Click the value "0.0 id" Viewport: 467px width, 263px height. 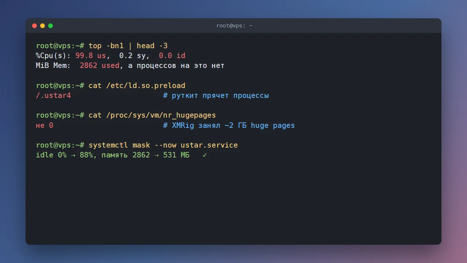172,56
